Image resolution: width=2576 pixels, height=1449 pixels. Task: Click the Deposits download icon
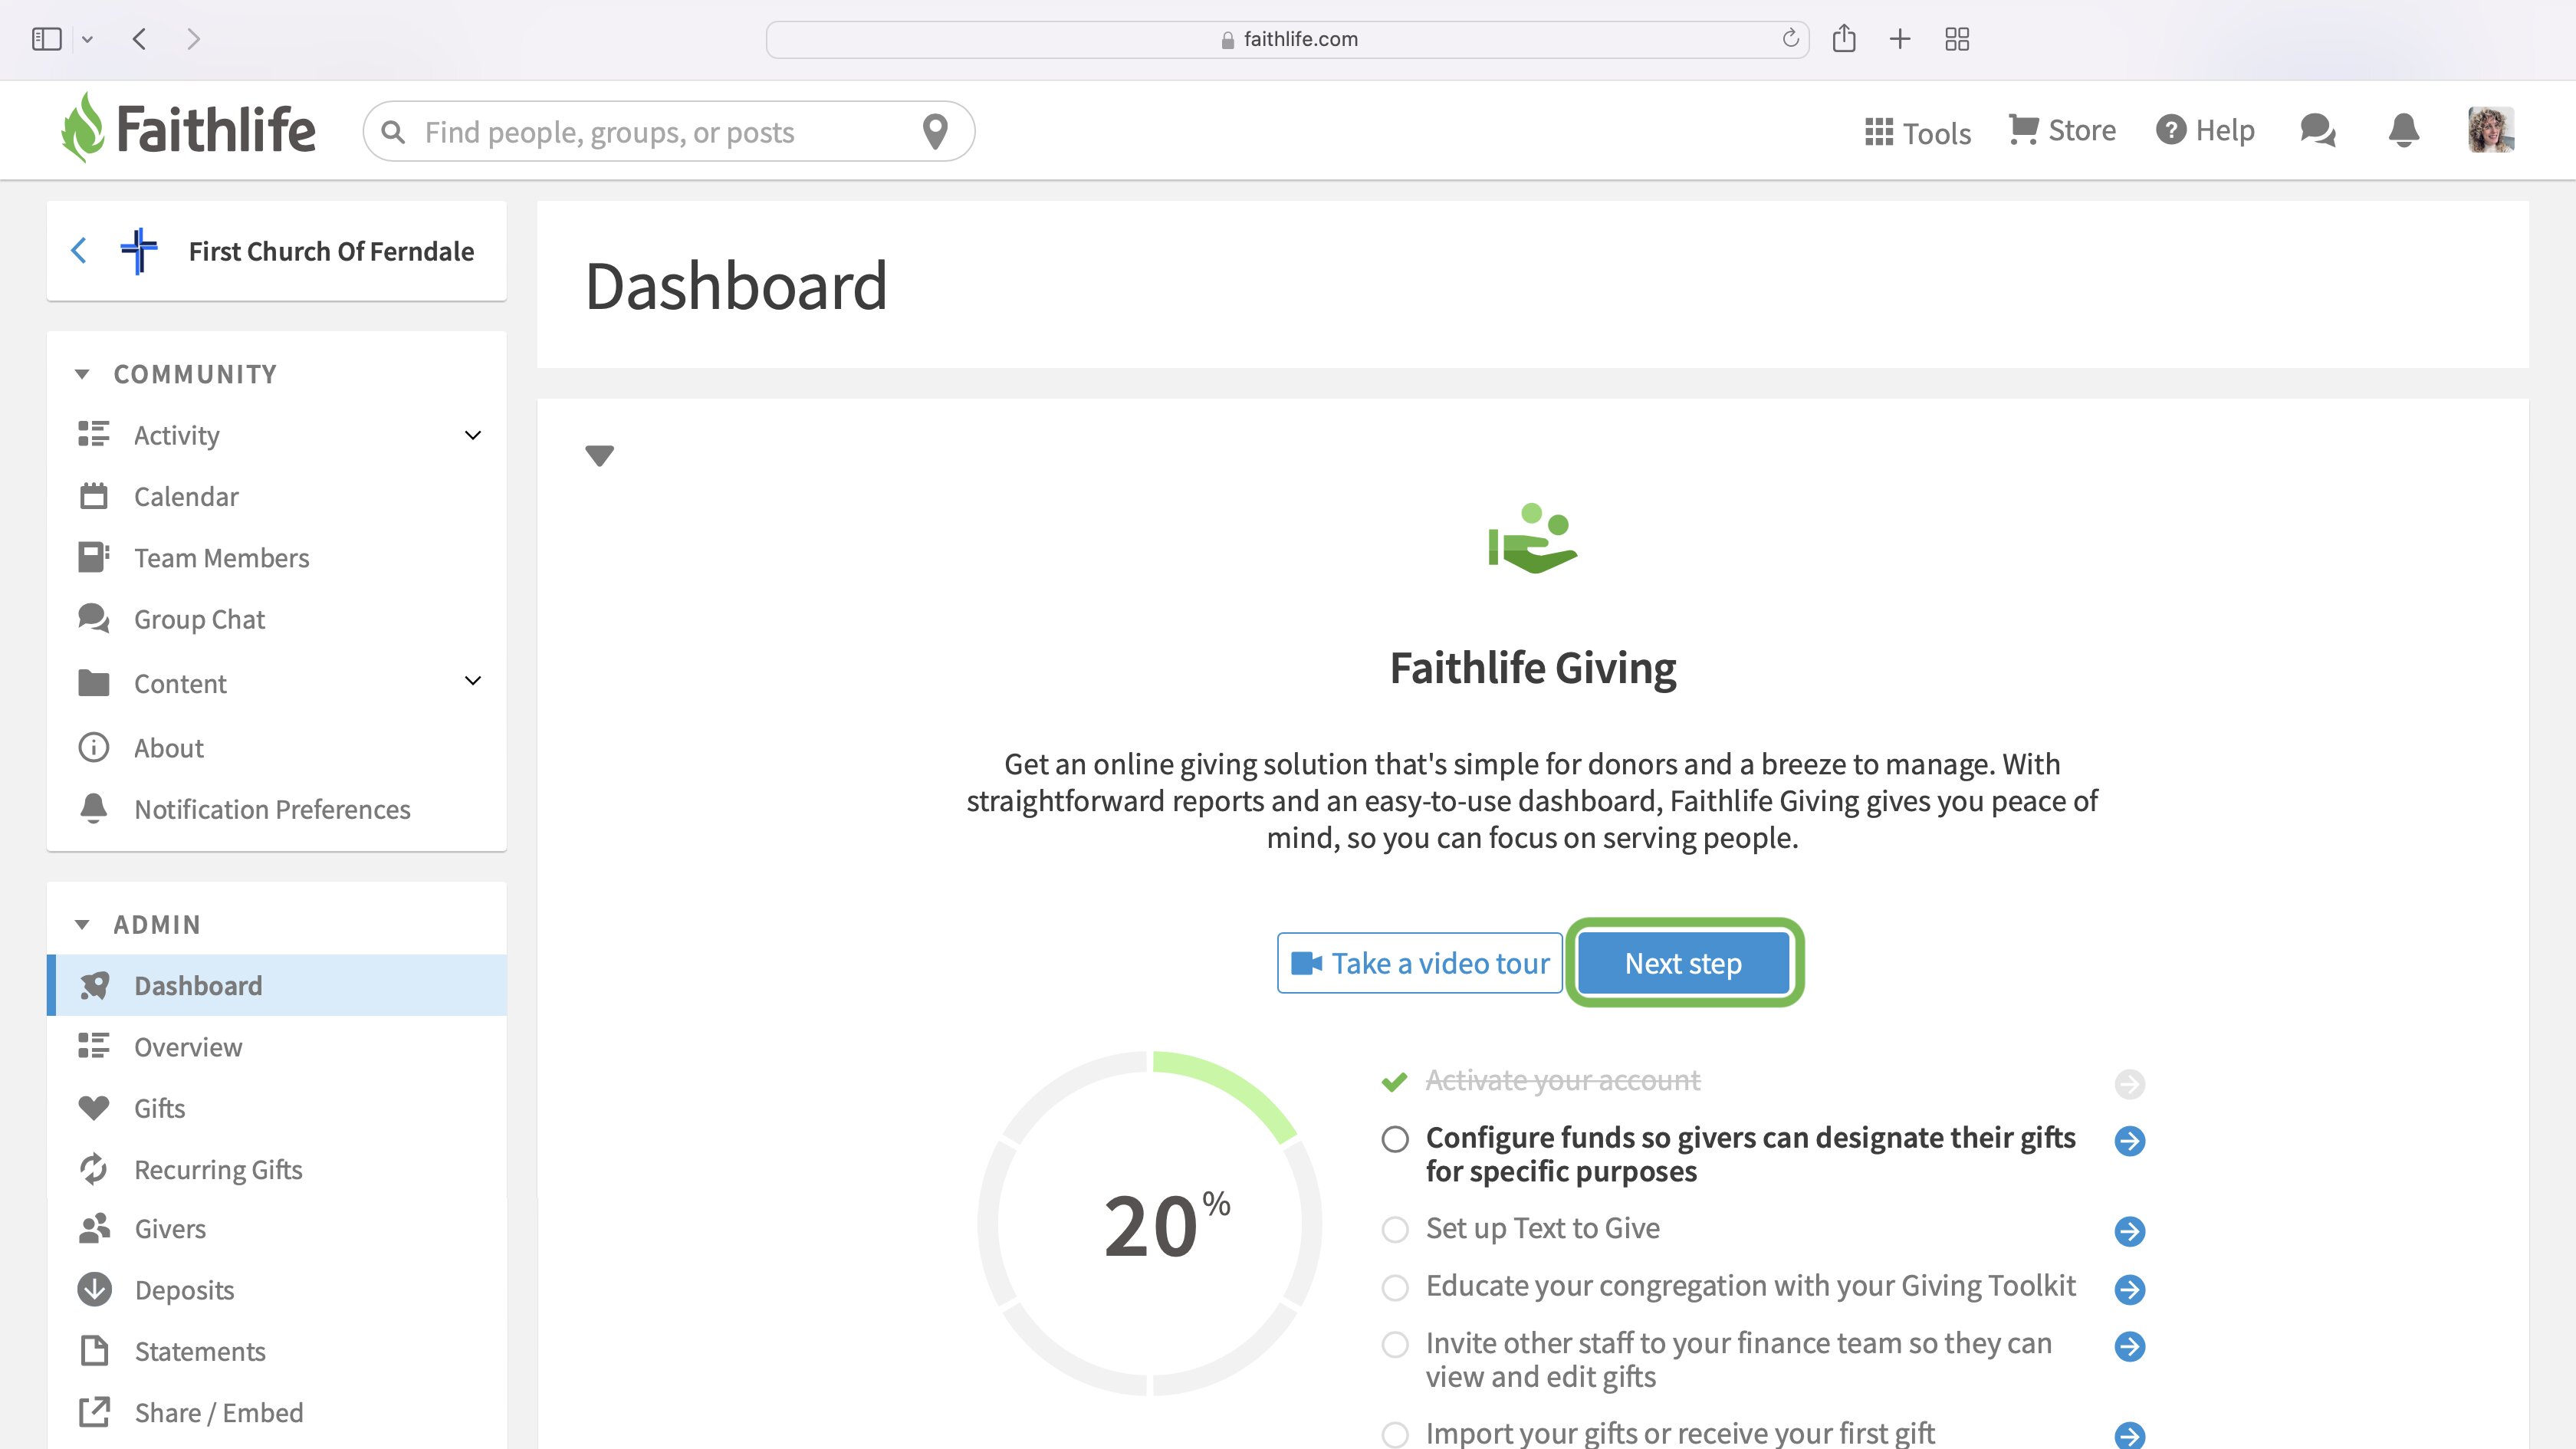(x=95, y=1290)
